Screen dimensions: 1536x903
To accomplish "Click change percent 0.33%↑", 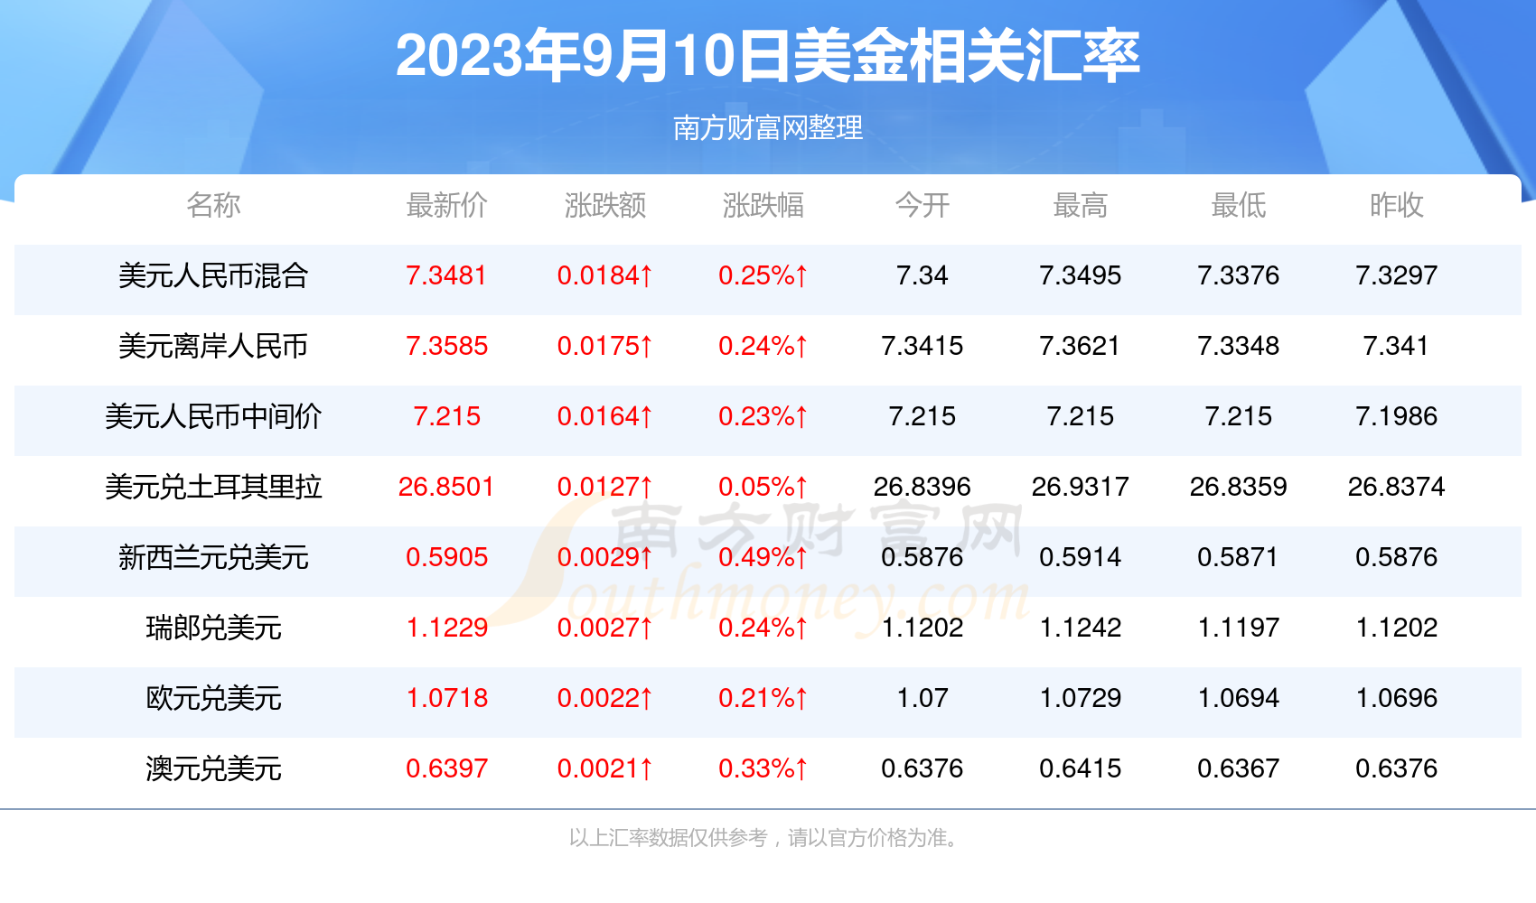I will click(x=763, y=768).
